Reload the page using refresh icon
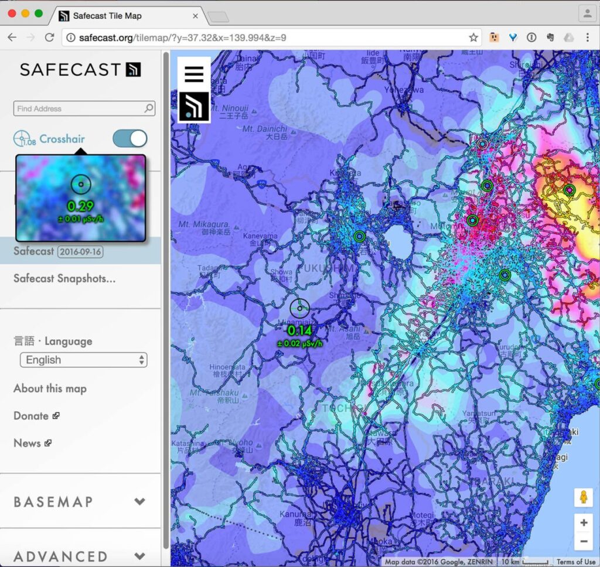Image resolution: width=600 pixels, height=567 pixels. coord(50,37)
